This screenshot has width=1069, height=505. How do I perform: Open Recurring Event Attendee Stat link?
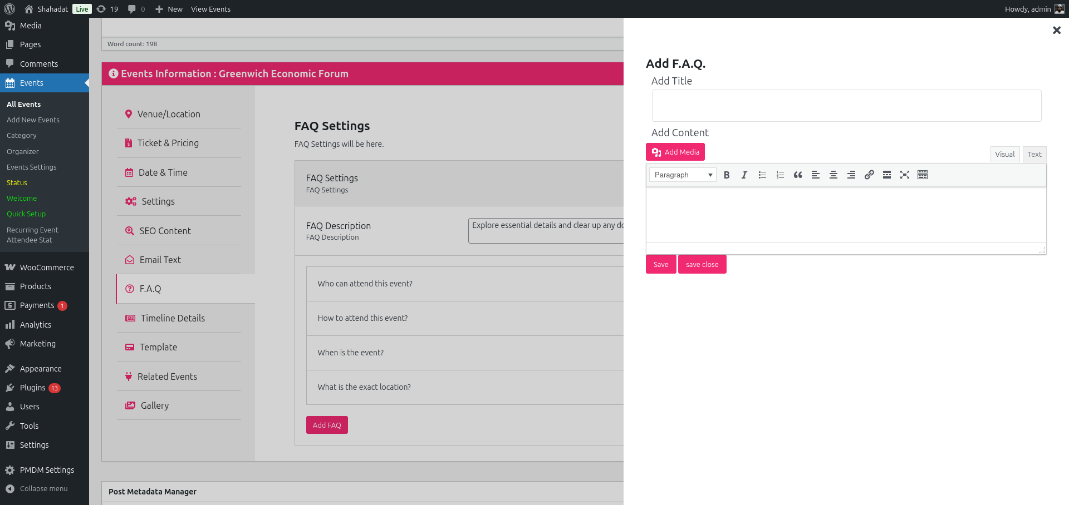coord(32,235)
